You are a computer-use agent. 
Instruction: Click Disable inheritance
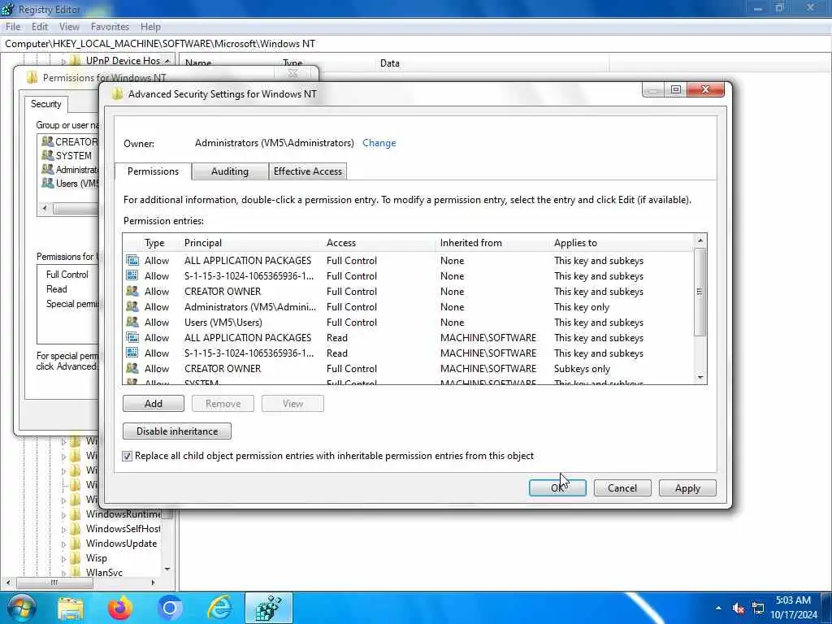click(x=177, y=431)
